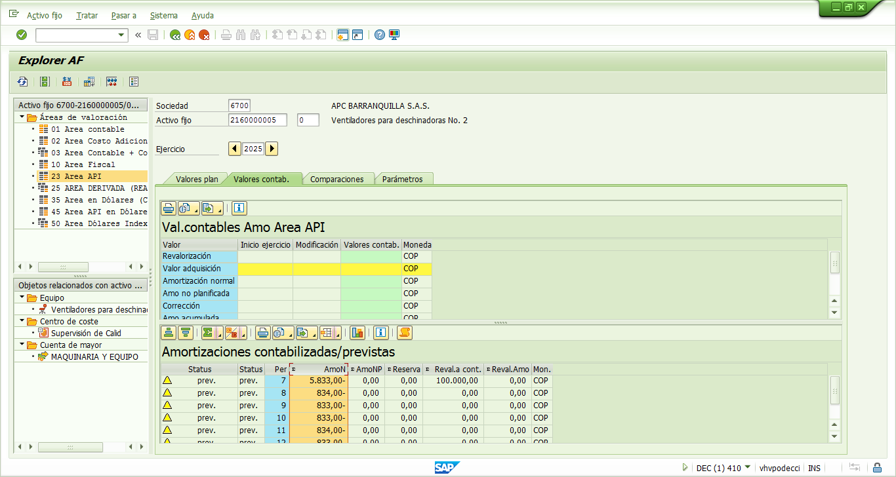This screenshot has width=896, height=477.
Task: Click the Info icon above Val.contables
Action: 239,208
